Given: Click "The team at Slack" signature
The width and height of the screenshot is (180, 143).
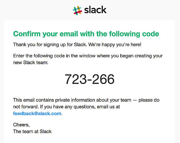Looking at the screenshot, I should (x=32, y=131).
